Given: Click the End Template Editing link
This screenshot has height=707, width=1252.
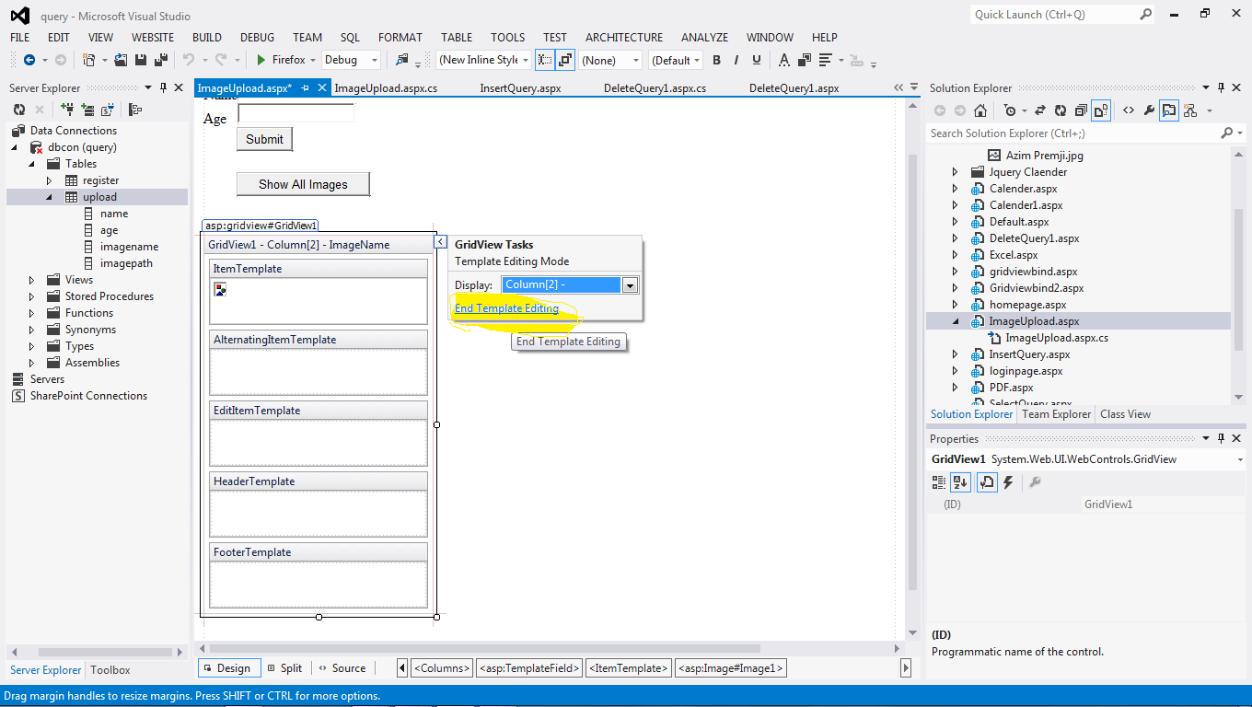Looking at the screenshot, I should [506, 309].
